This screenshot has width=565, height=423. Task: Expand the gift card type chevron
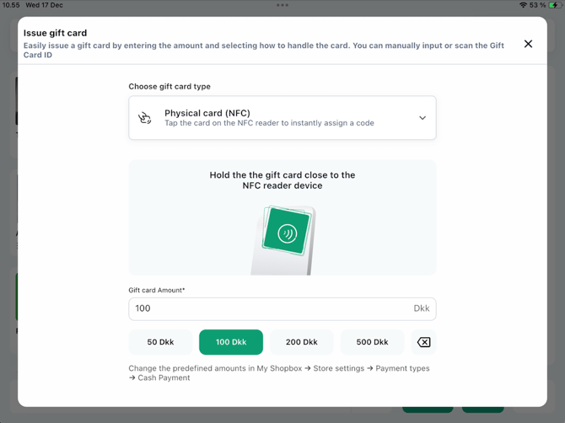pos(422,118)
